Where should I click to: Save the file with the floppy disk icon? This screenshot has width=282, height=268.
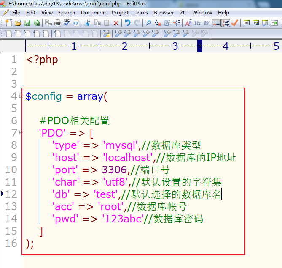click(x=27, y=23)
